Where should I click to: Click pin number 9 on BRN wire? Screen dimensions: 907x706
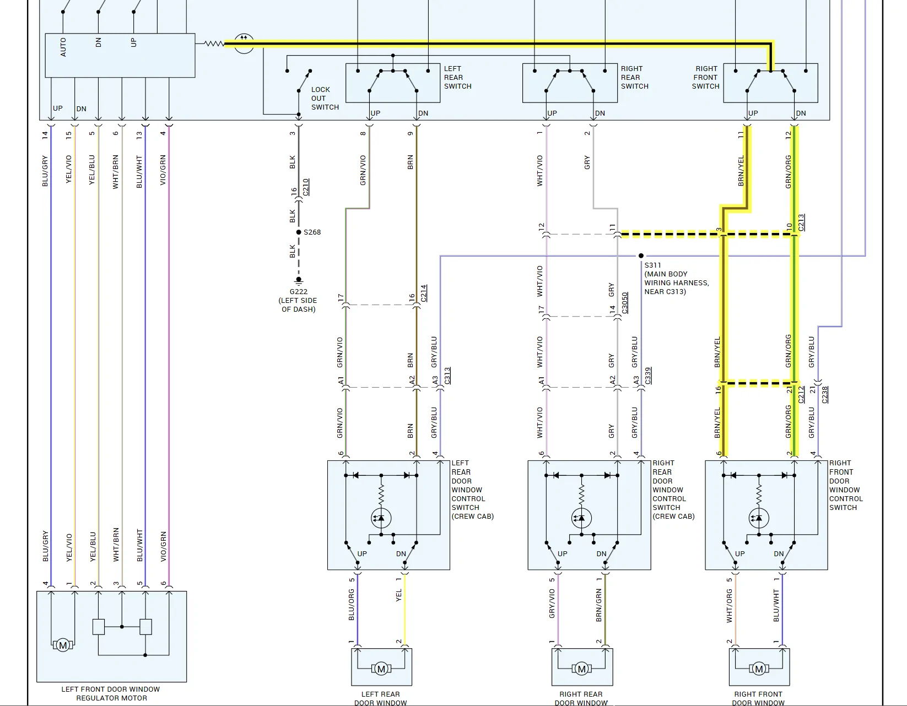tap(411, 133)
